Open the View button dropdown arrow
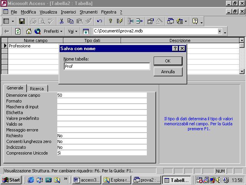The height and width of the screenshot is (185, 246). [x=13, y=21]
